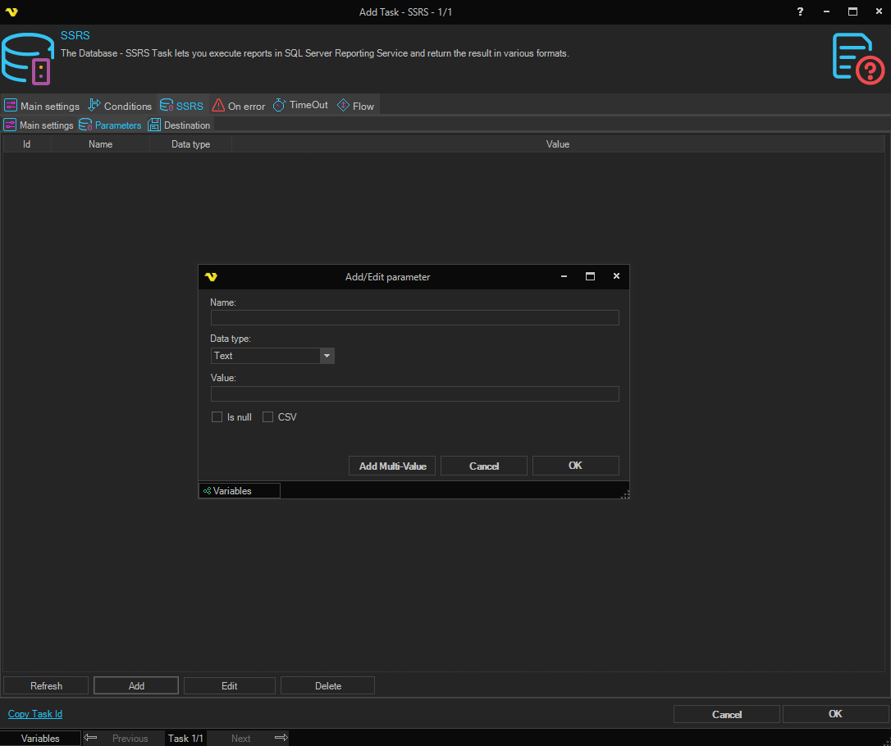
Task: Follow the Copy Task Id link
Action: tap(35, 714)
